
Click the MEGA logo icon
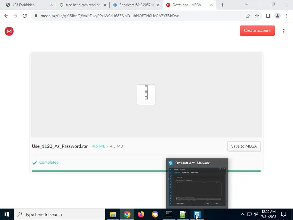tap(9, 31)
